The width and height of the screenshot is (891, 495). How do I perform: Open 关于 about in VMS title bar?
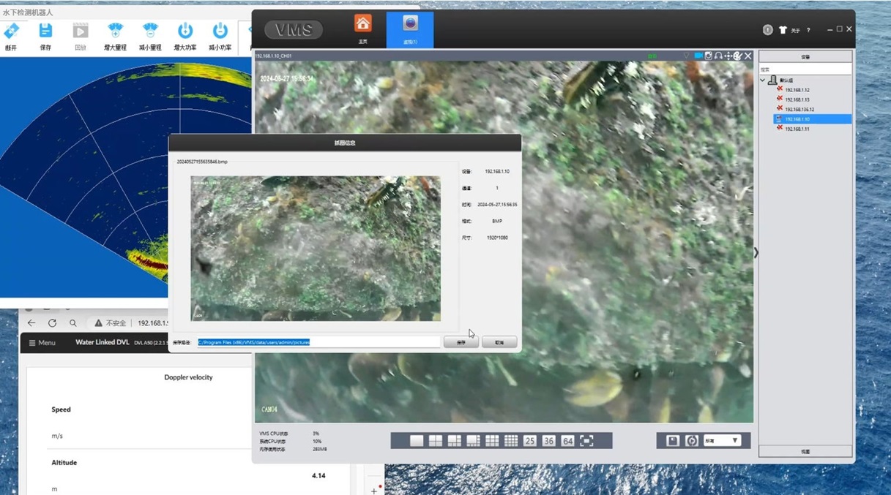pos(796,30)
